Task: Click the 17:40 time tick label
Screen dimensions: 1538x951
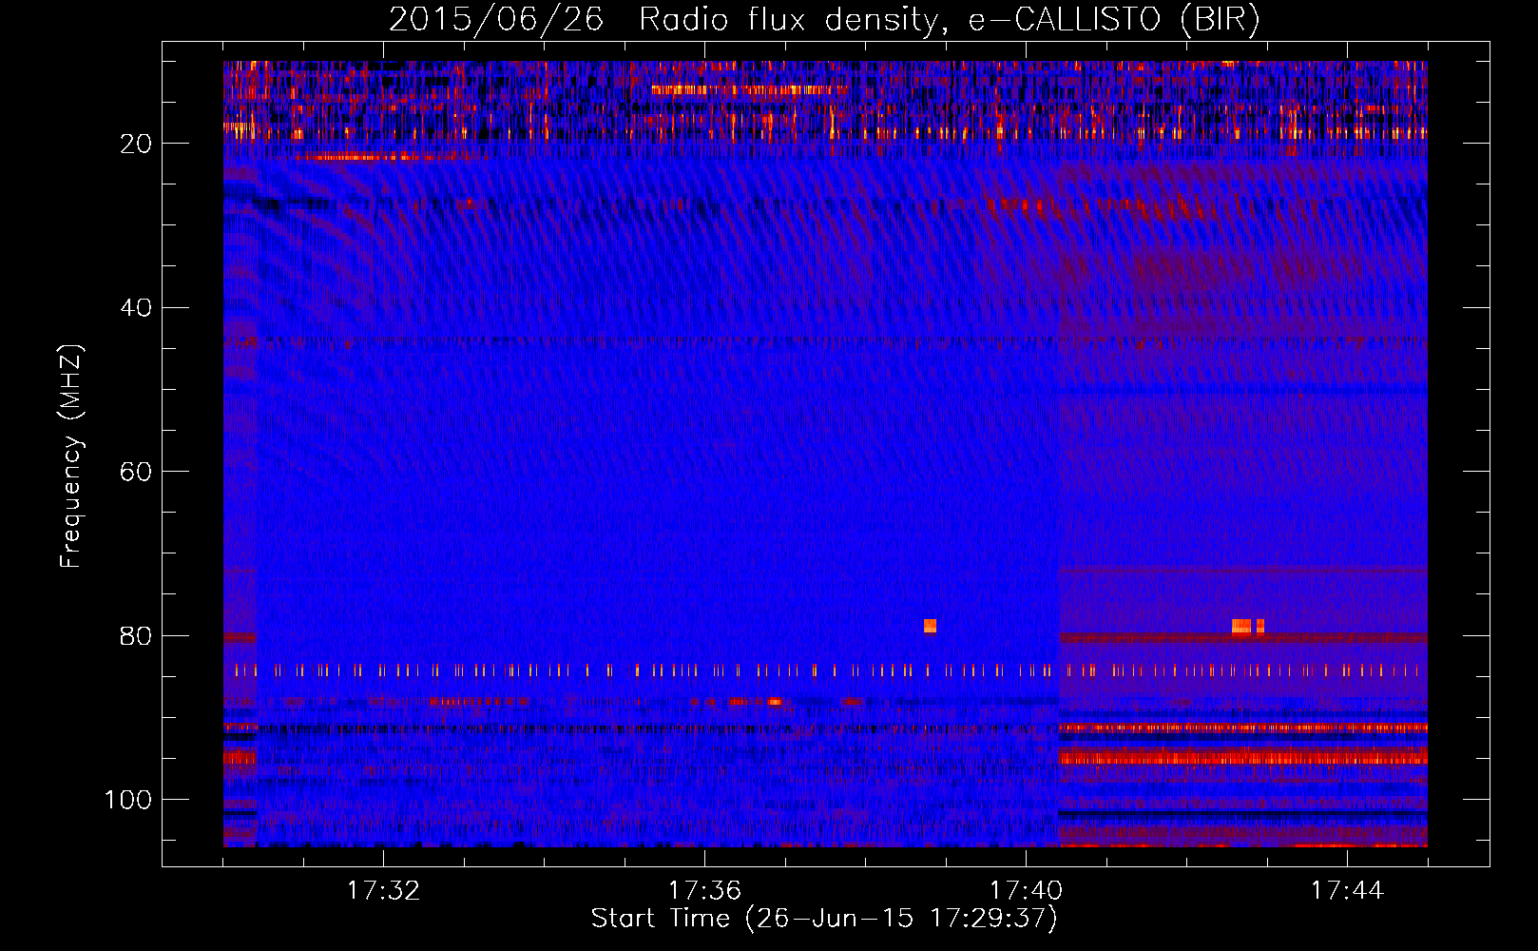Action: coord(1026,891)
